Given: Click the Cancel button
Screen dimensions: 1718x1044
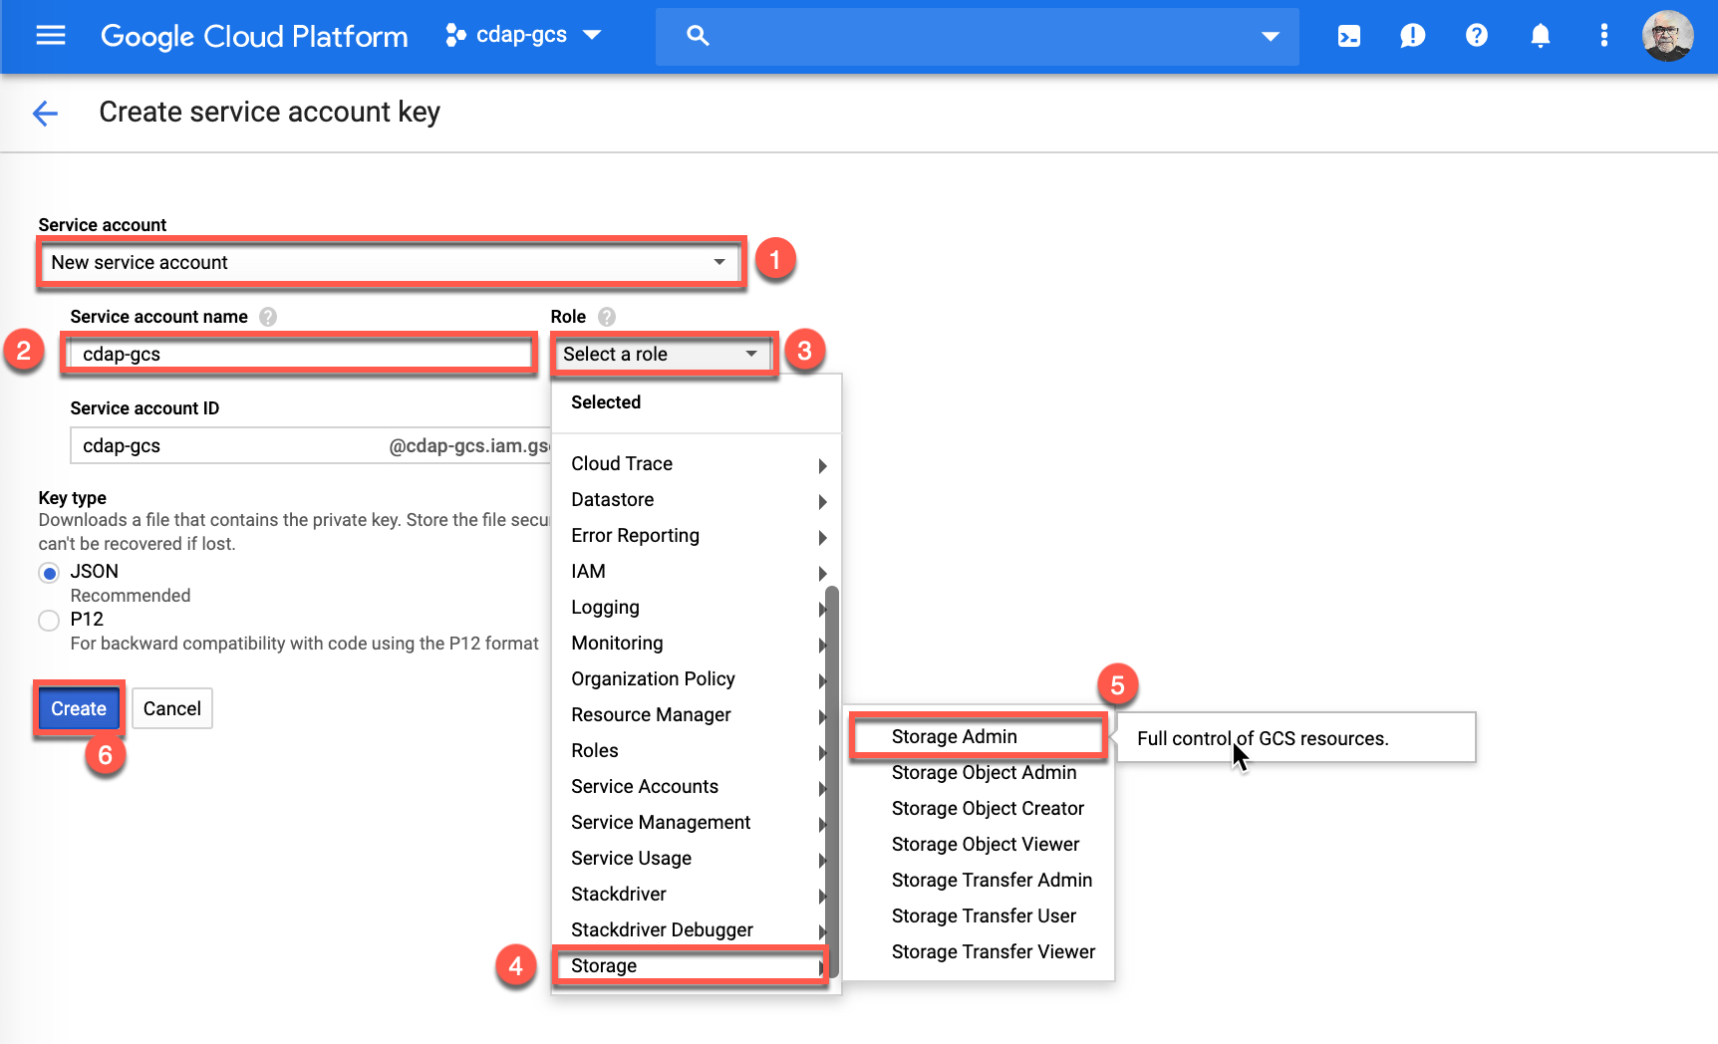Looking at the screenshot, I should tap(172, 709).
